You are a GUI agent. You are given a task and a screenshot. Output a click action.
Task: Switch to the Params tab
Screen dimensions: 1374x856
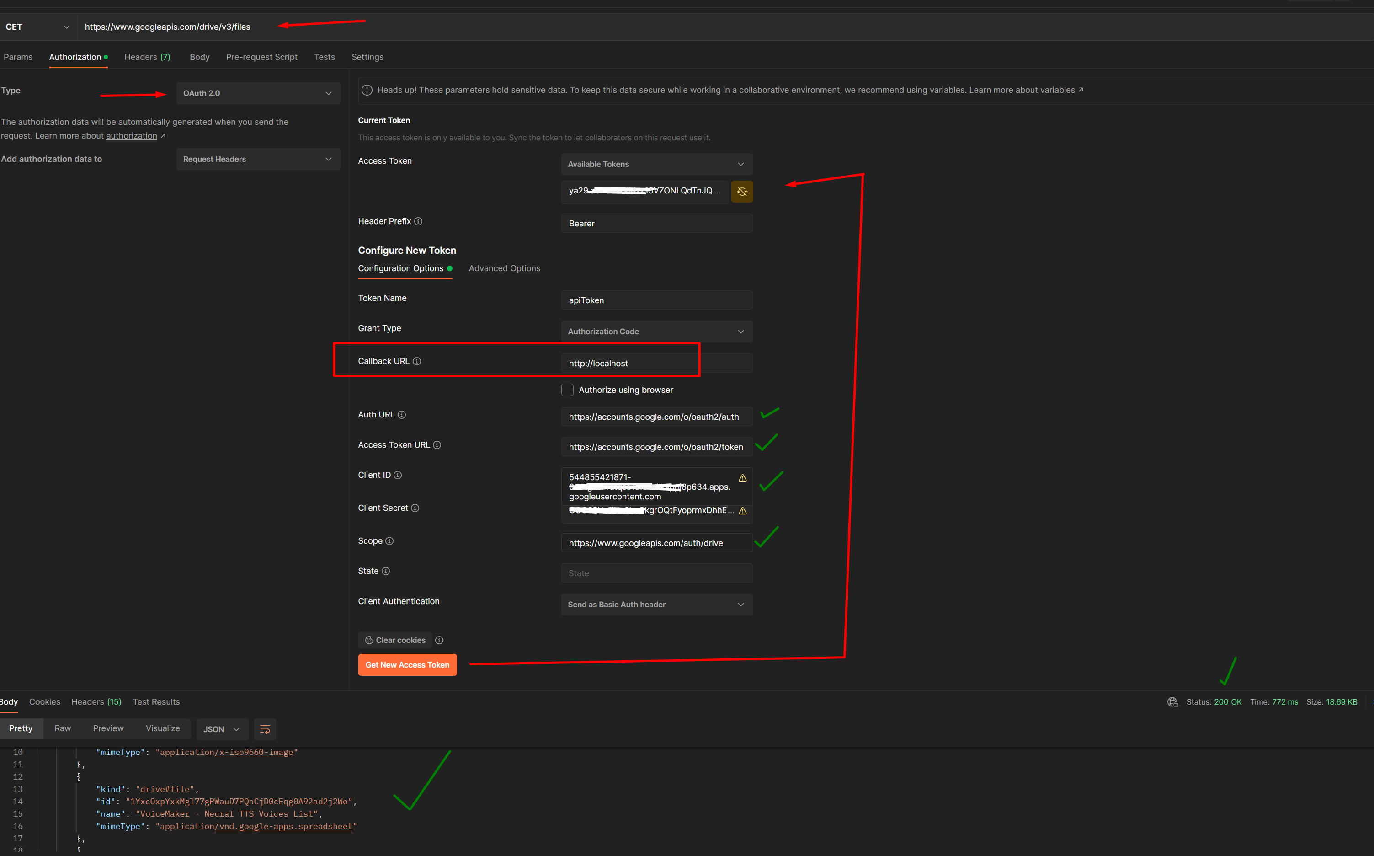tap(18, 57)
